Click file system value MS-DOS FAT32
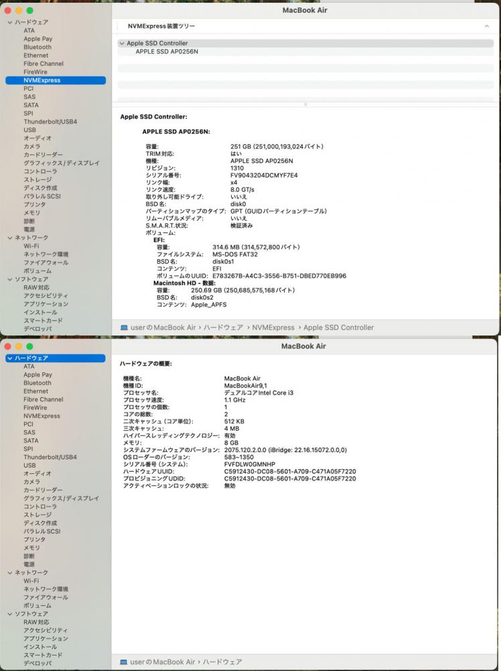The image size is (501, 671). [235, 254]
